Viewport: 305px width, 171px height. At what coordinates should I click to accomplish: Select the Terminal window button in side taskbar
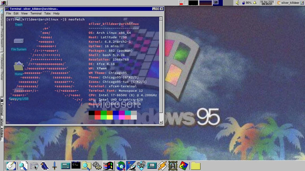[2, 119]
